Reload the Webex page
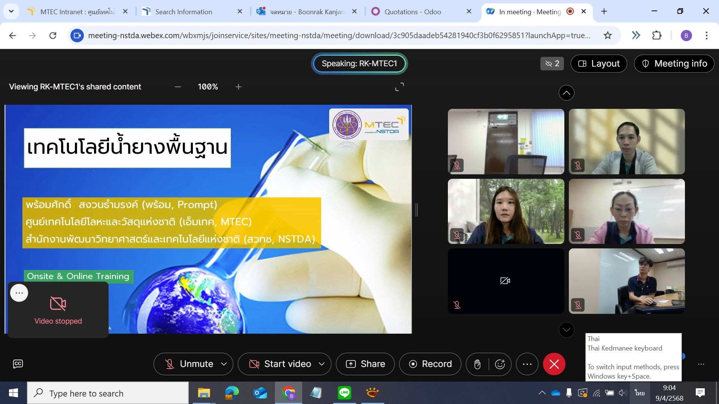Image resolution: width=719 pixels, height=404 pixels. [x=53, y=36]
